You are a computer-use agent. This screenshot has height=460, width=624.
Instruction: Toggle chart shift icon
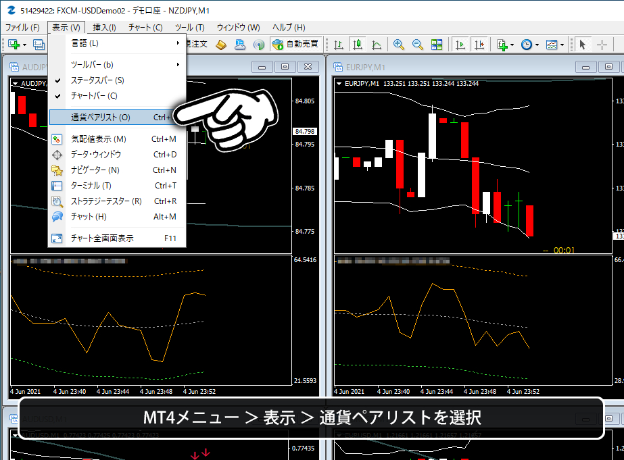(479, 45)
